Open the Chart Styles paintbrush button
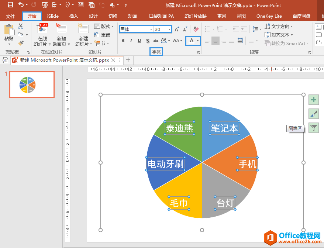Screen dimensions: 324x248 [x=313, y=114]
